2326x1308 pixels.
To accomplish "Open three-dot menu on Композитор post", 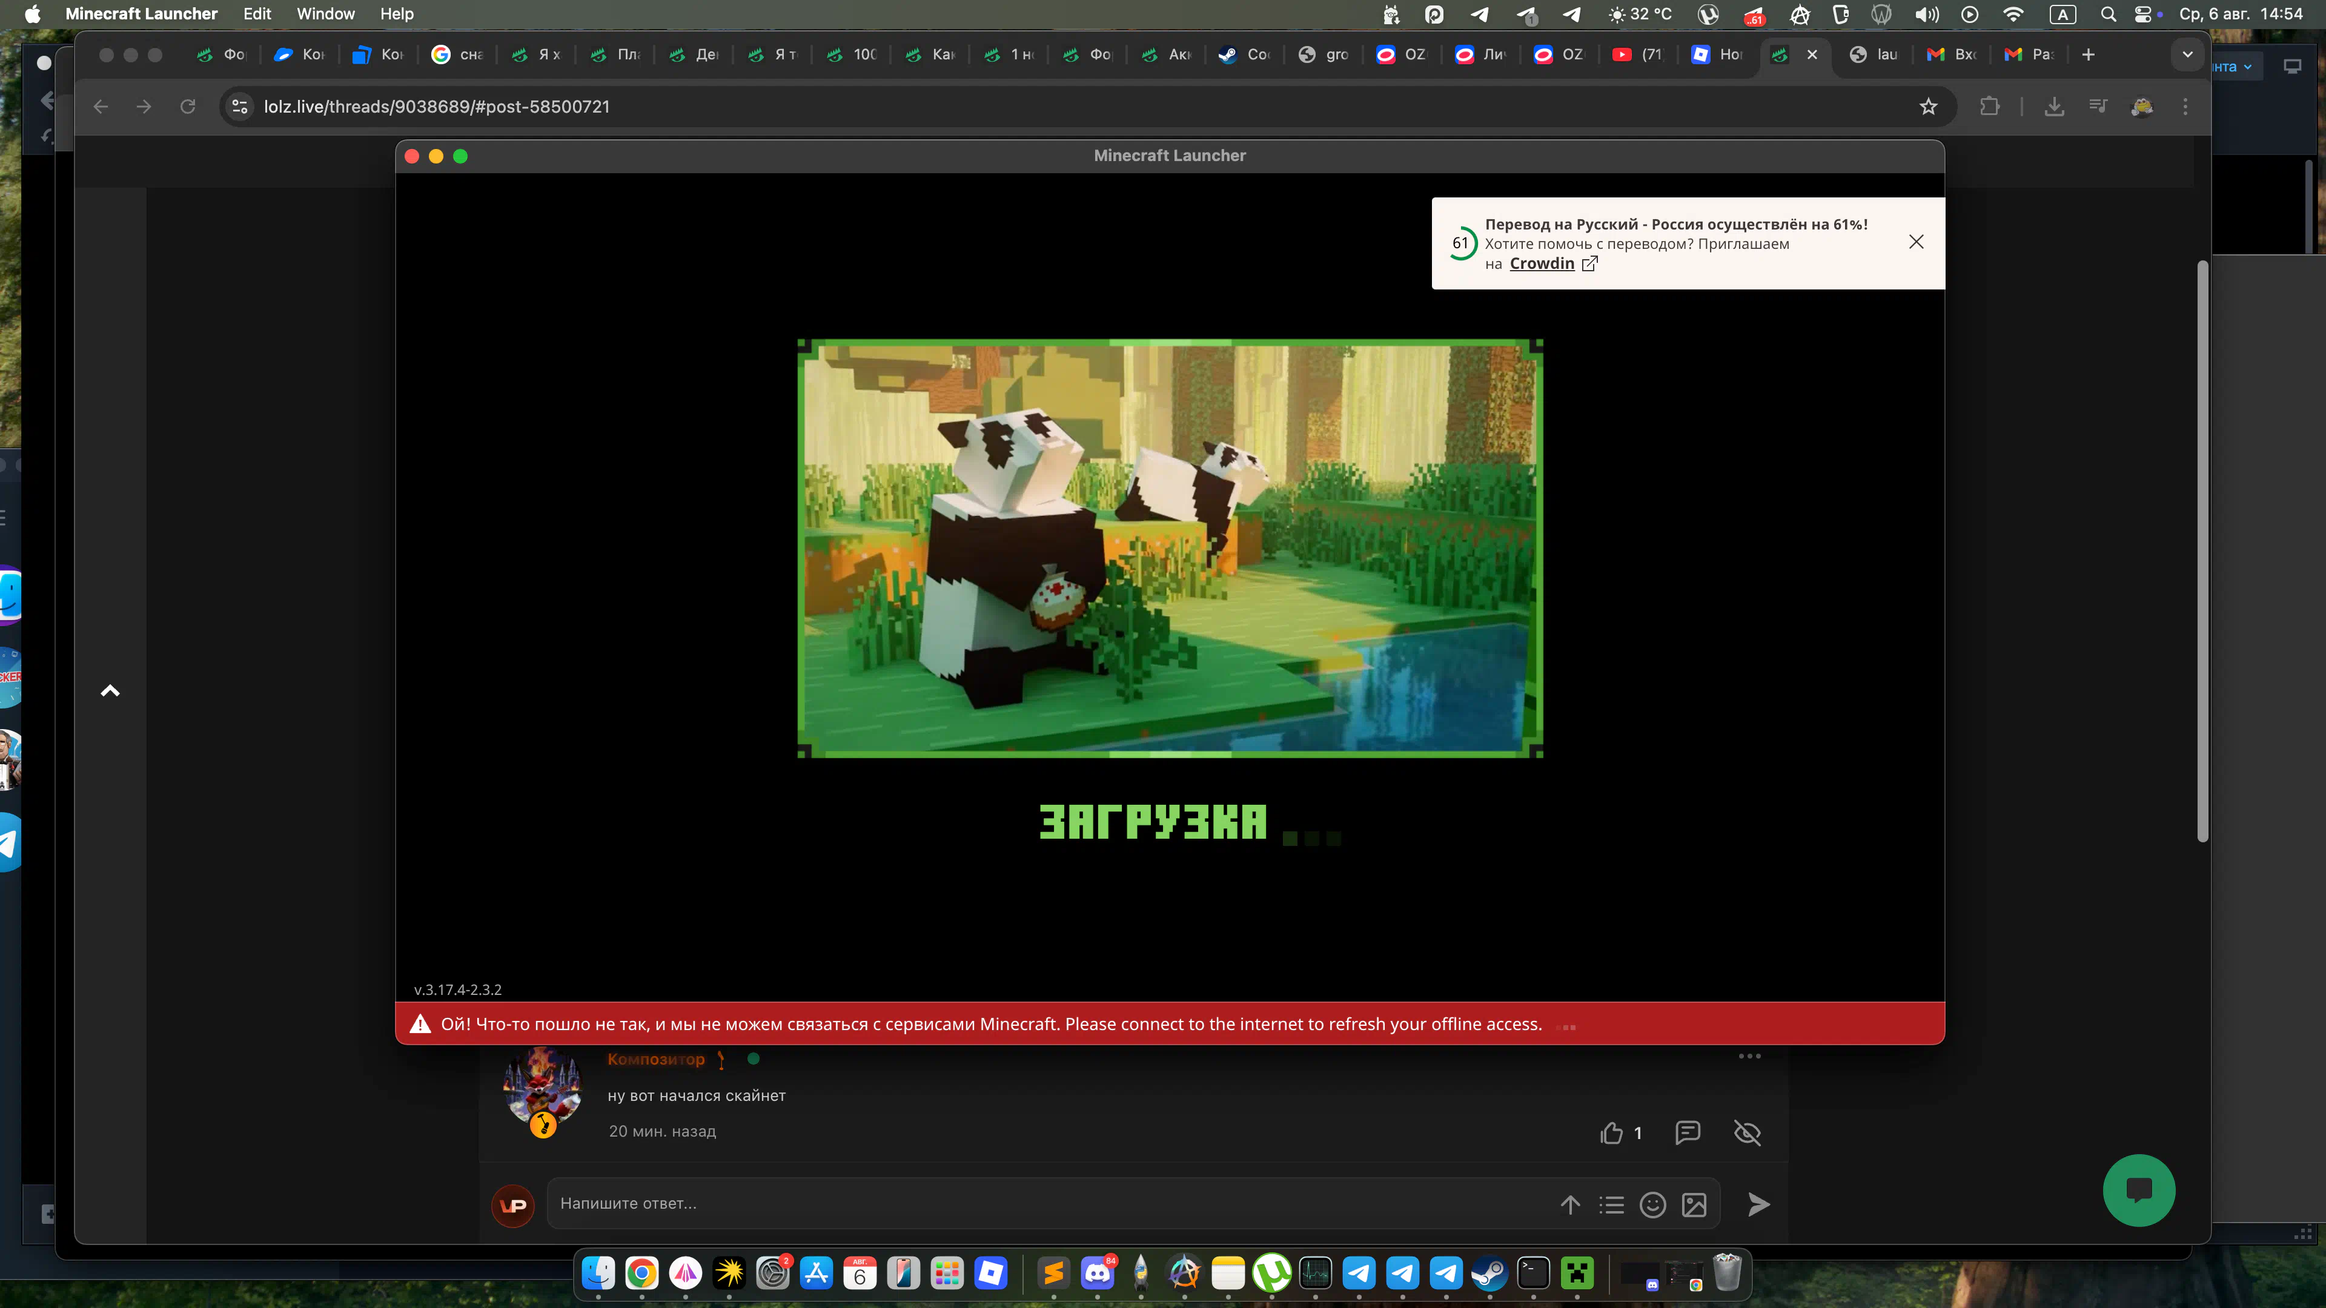I will click(x=1750, y=1055).
